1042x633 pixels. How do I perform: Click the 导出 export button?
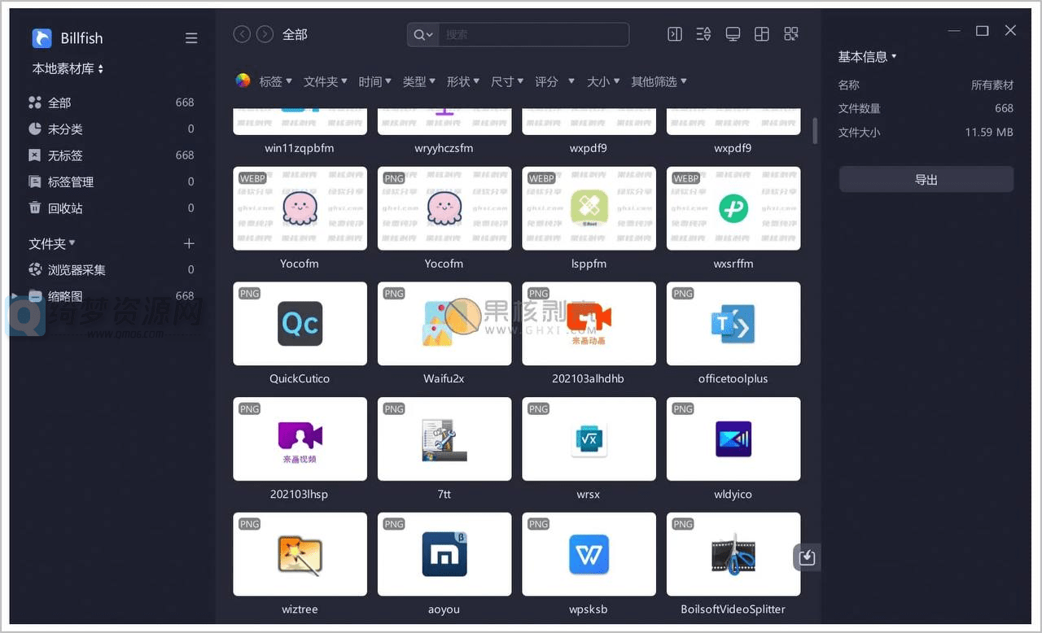click(926, 180)
